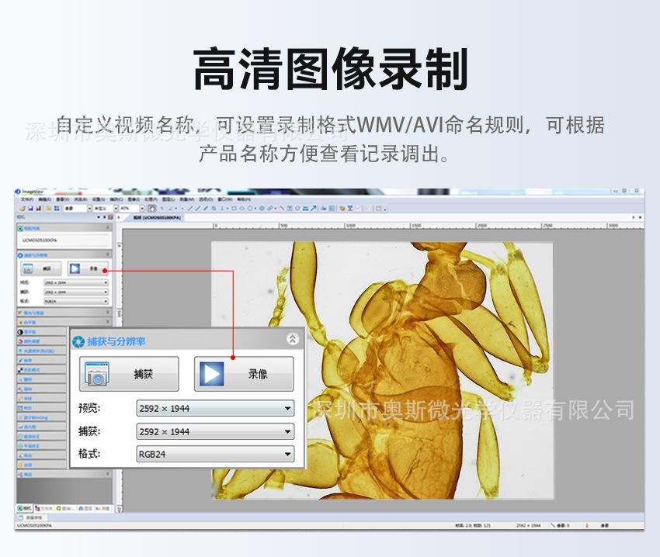
Task: Click the play icon on the enlarged 录像 button
Action: click(213, 374)
